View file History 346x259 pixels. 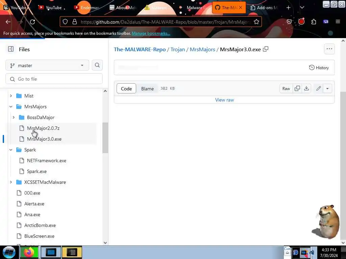click(319, 67)
